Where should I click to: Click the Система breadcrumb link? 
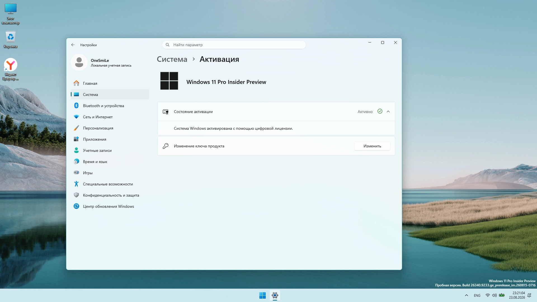point(172,59)
